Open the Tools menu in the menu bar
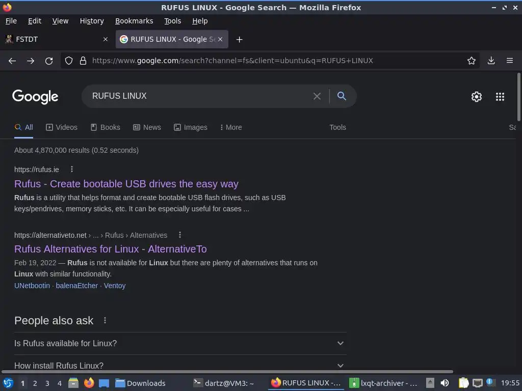The width and height of the screenshot is (522, 391). point(172,21)
